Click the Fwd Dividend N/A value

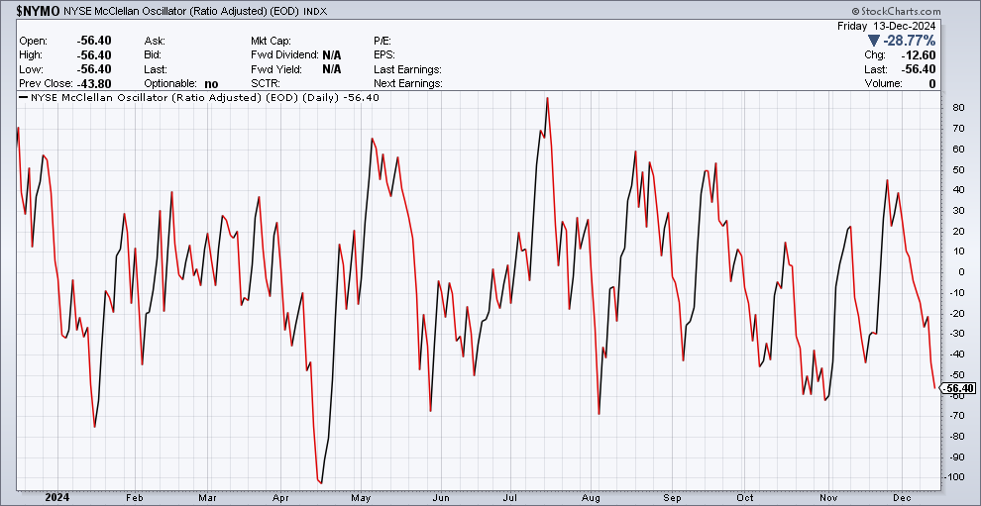pyautogui.click(x=331, y=54)
